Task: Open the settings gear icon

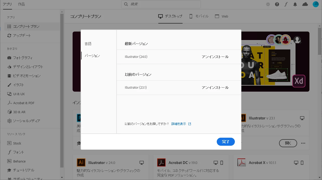Action: pyautogui.click(x=268, y=4)
